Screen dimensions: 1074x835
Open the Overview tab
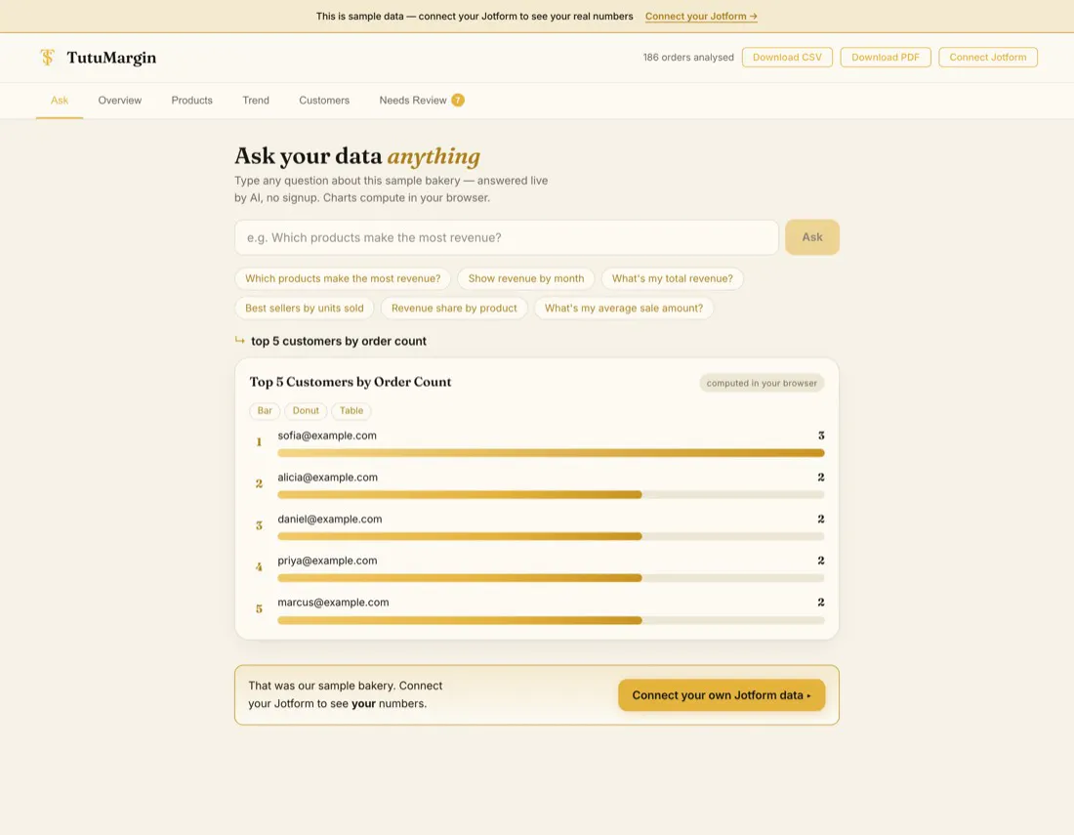coord(120,100)
